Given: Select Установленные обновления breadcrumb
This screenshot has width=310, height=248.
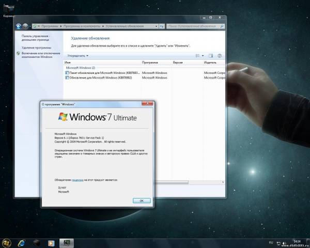Looking at the screenshot, I should click(x=125, y=26).
